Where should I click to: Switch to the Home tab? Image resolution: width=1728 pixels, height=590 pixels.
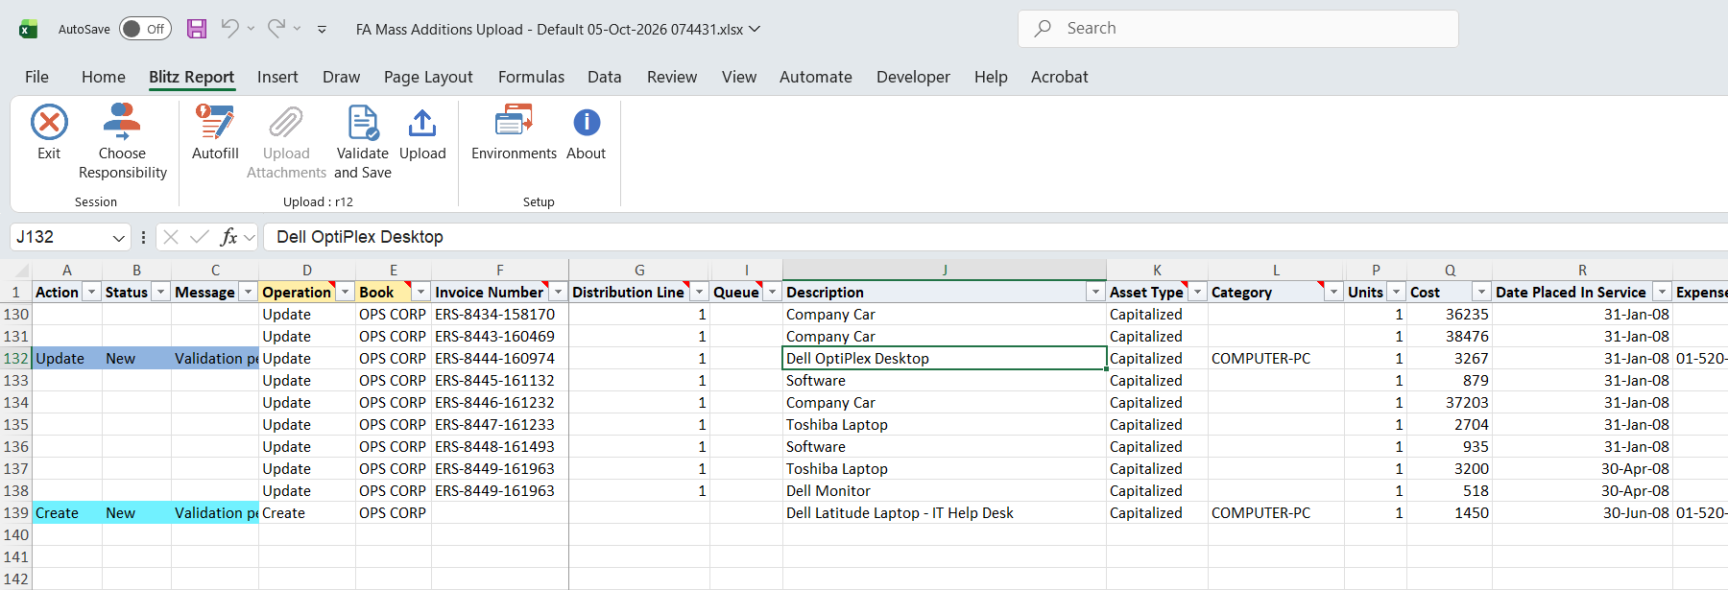(x=104, y=77)
